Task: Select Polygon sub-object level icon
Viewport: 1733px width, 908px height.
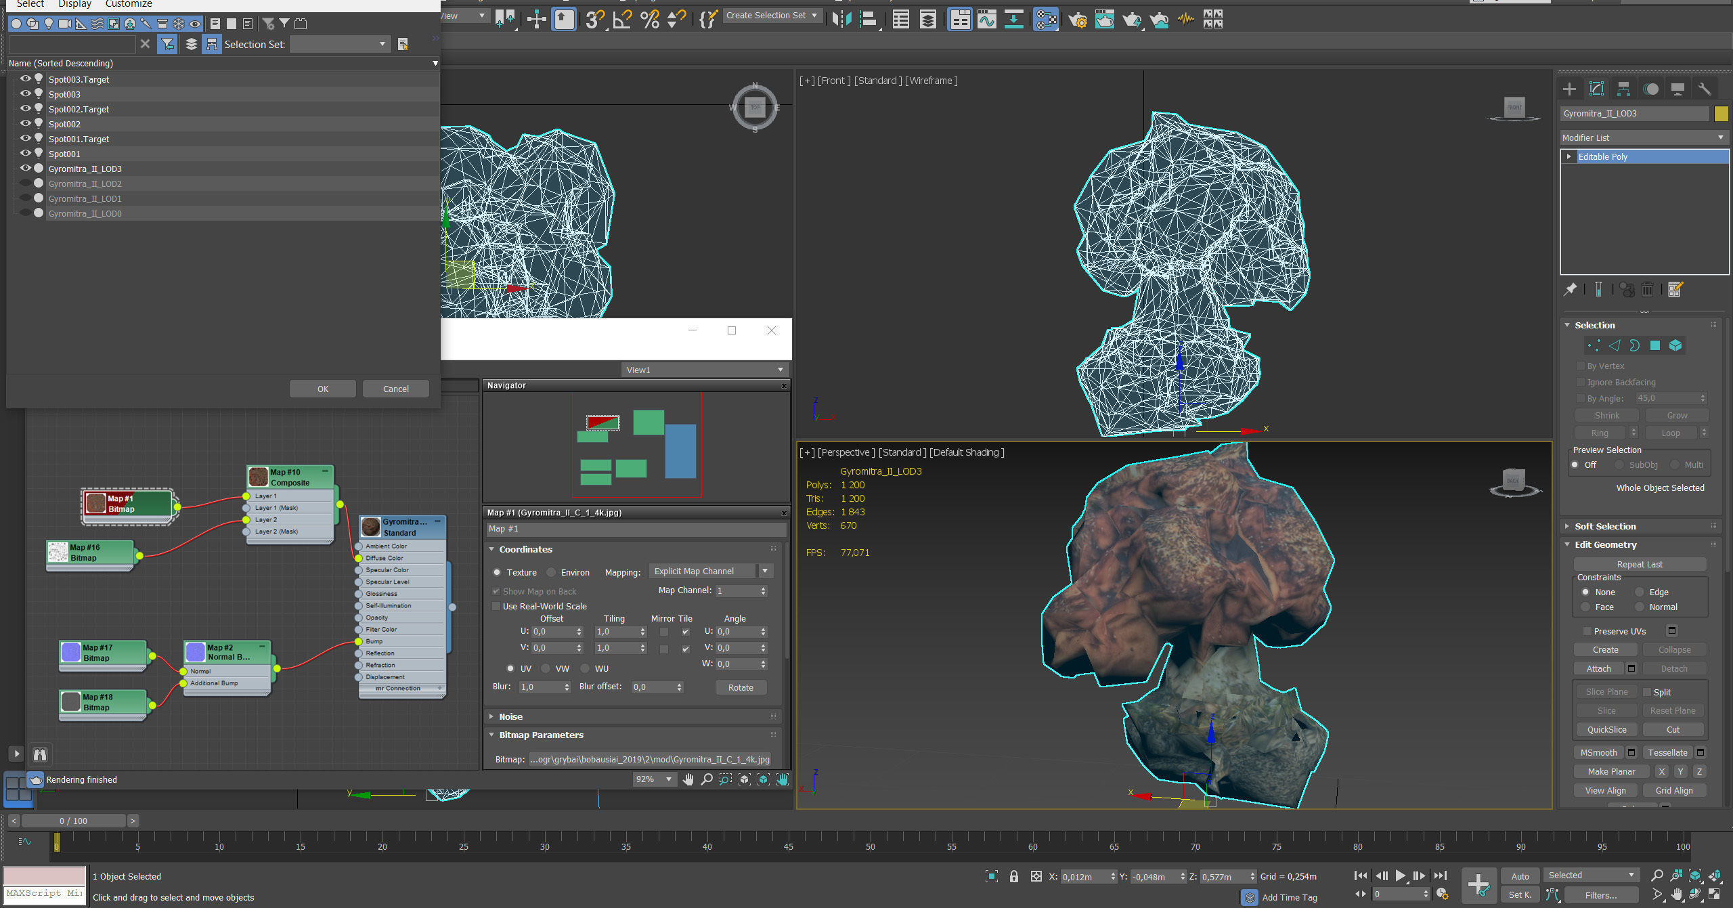Action: pos(1655,346)
